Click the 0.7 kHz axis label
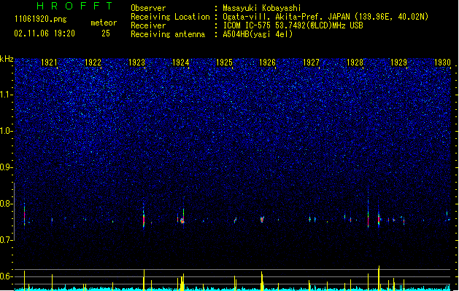Screen dimensions: 459x291 pos(7,240)
